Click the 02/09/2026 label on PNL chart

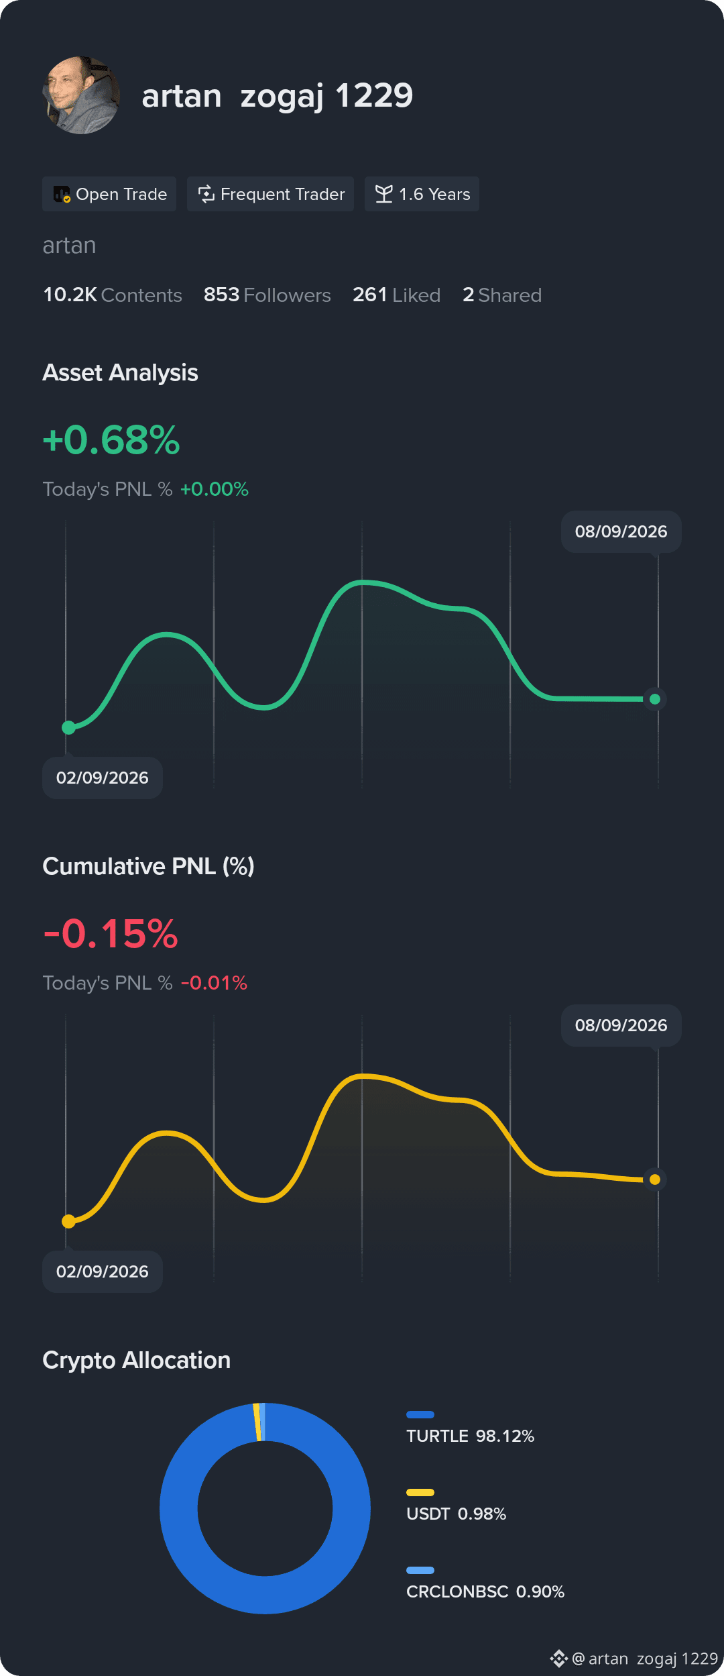click(103, 1271)
